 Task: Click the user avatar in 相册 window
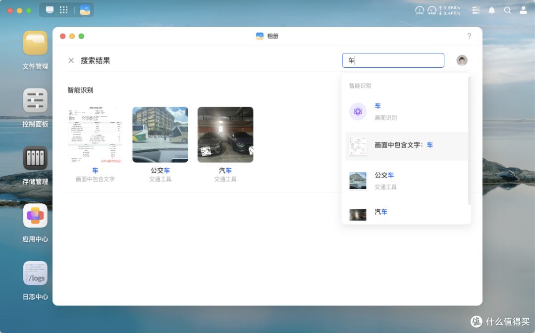click(462, 60)
